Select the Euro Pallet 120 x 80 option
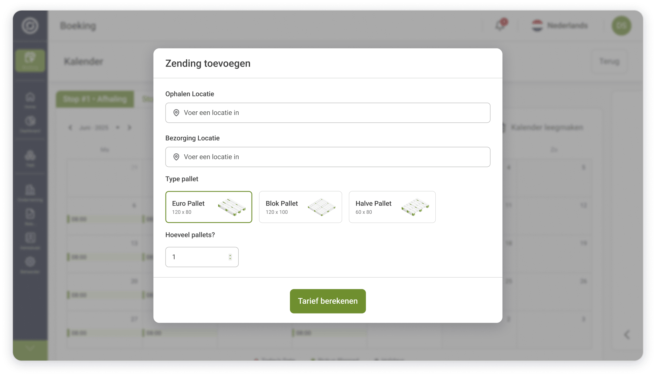Screen dimensions: 656x376 pos(209,207)
